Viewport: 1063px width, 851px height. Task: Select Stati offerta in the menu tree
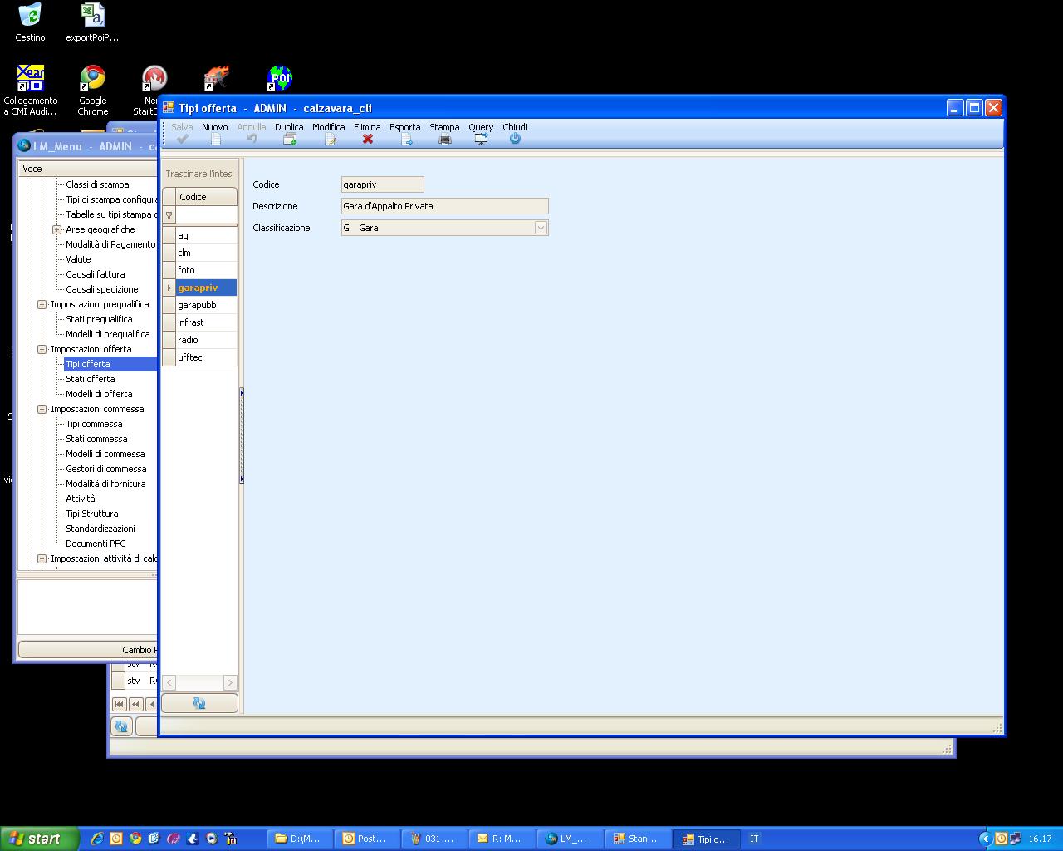coord(91,379)
